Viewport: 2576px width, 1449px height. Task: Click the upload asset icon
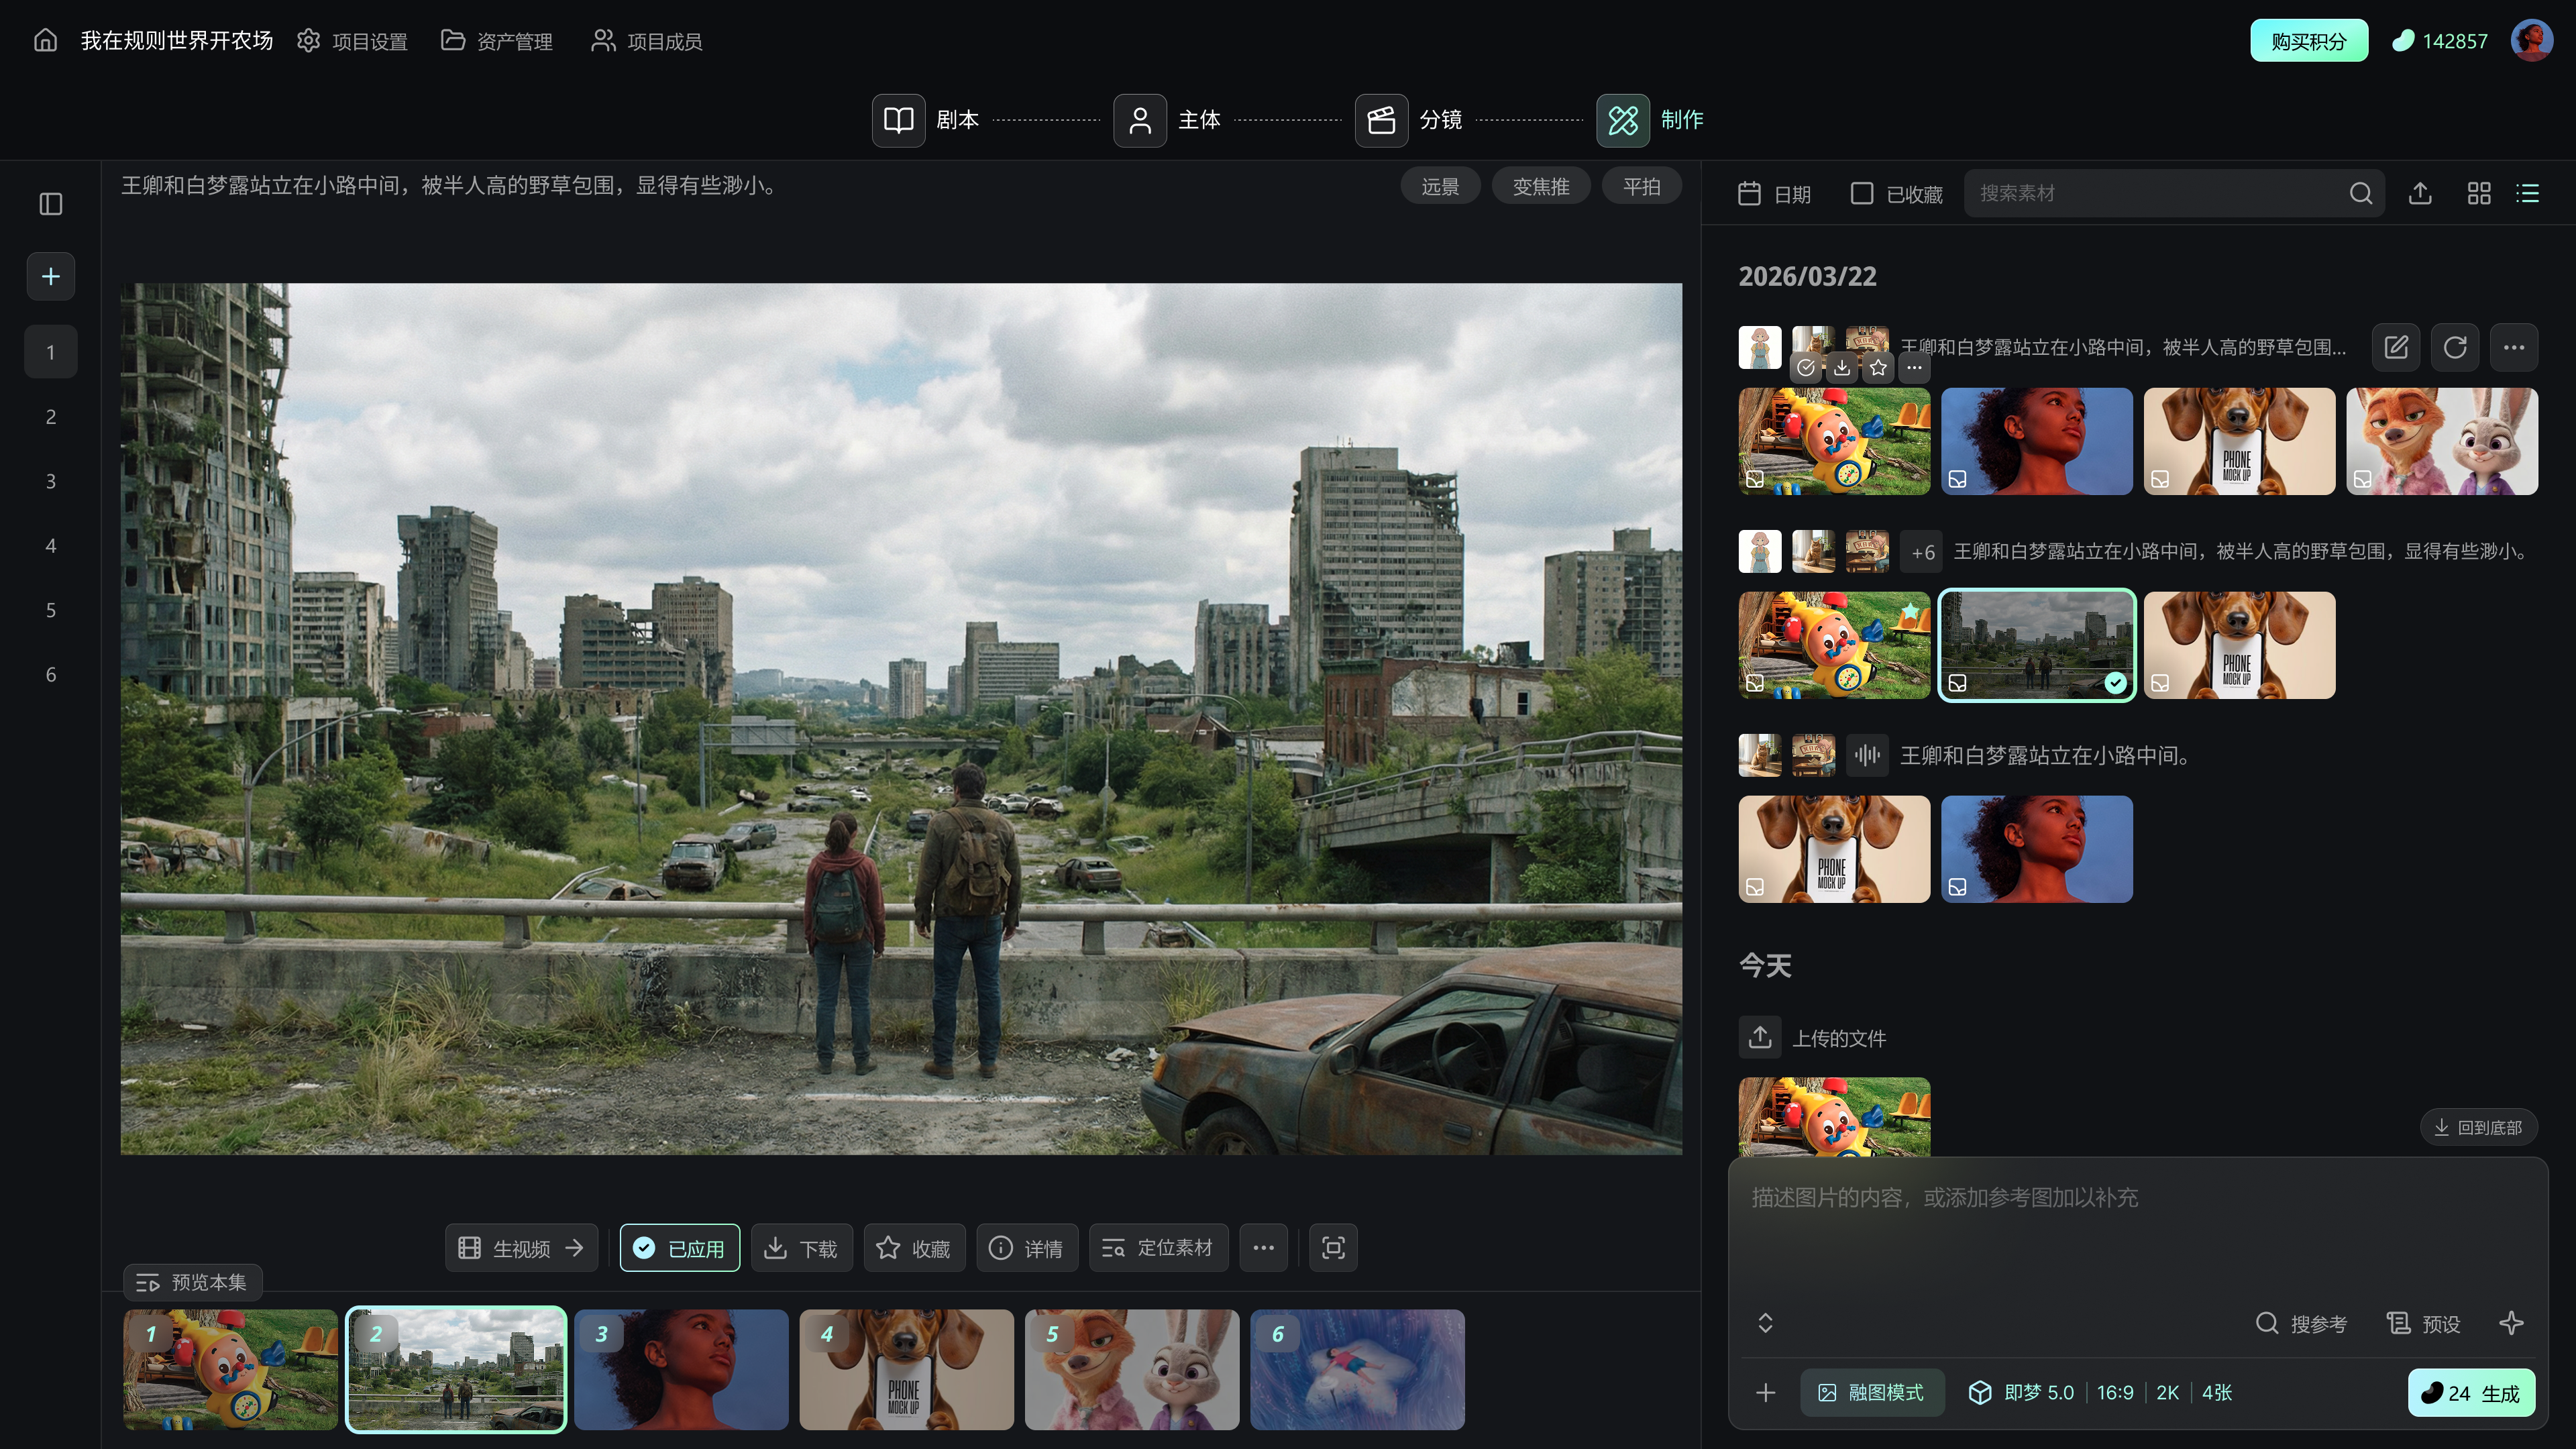click(x=2420, y=193)
